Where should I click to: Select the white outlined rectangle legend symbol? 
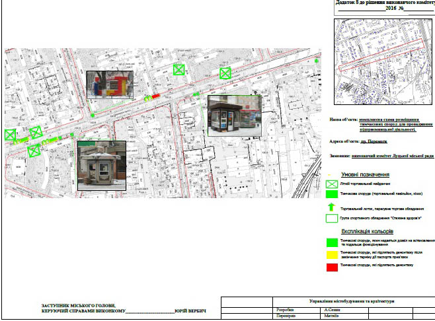[331, 219]
